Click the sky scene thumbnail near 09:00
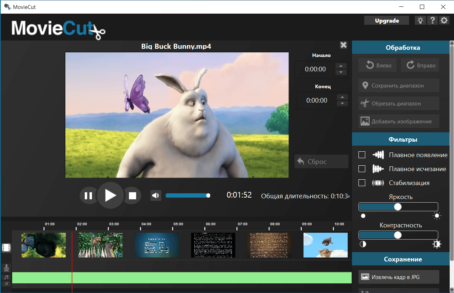The width and height of the screenshot is (454, 293). click(325, 245)
